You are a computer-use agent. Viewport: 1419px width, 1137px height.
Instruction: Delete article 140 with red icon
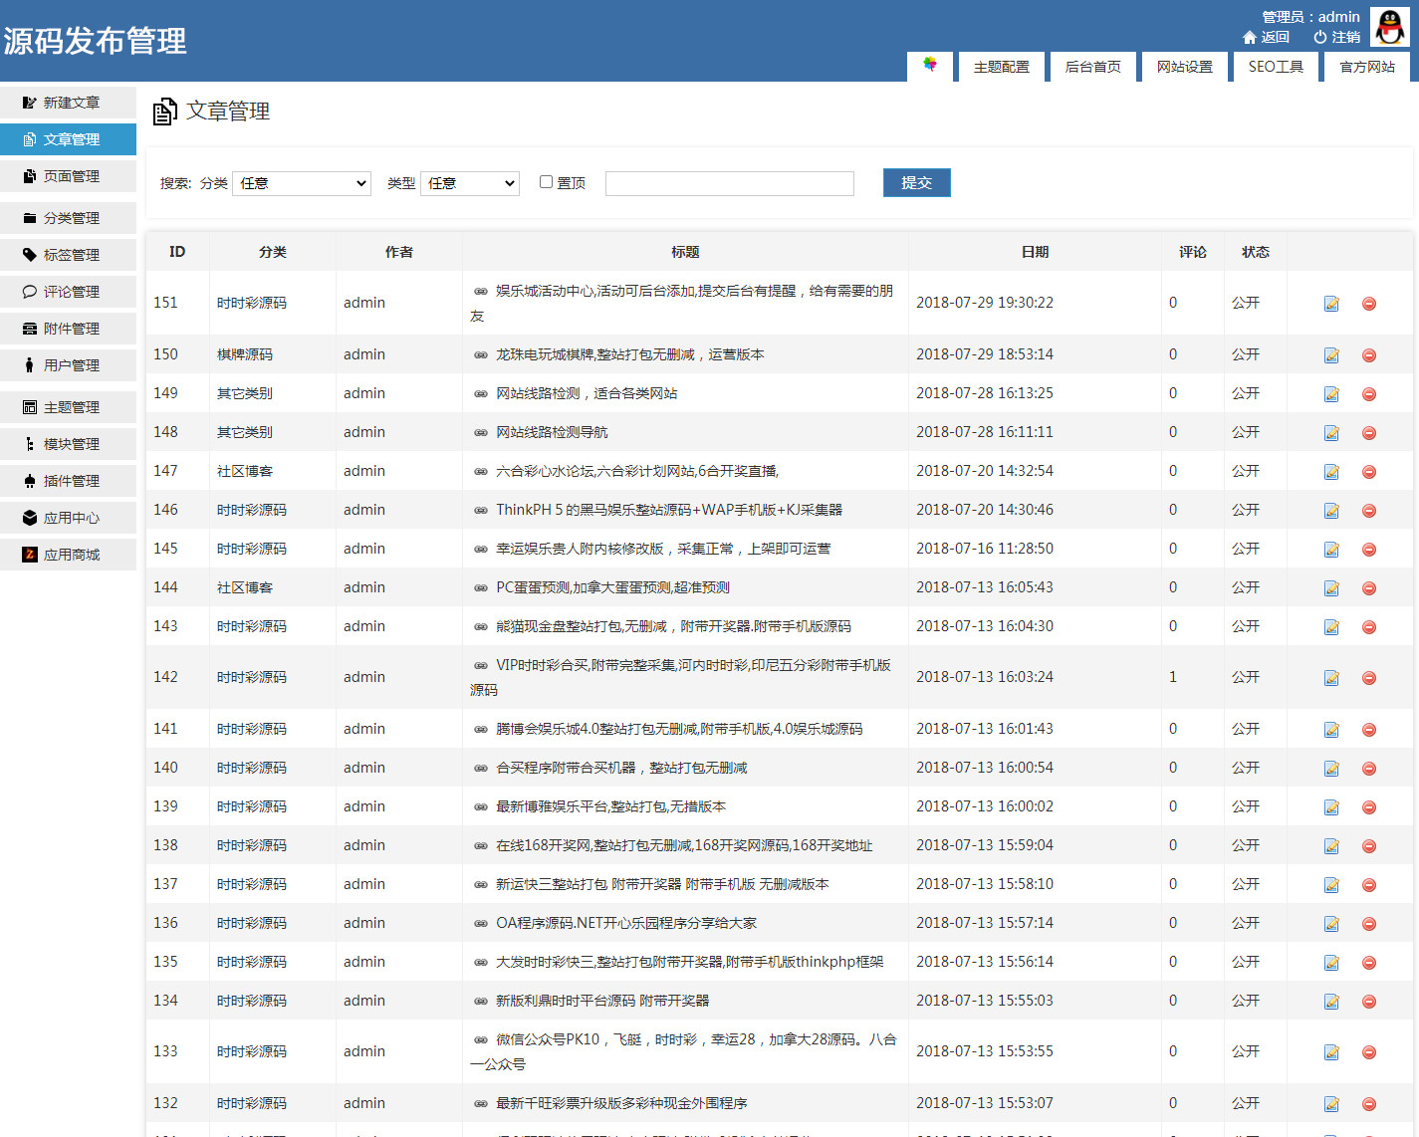[x=1369, y=769]
